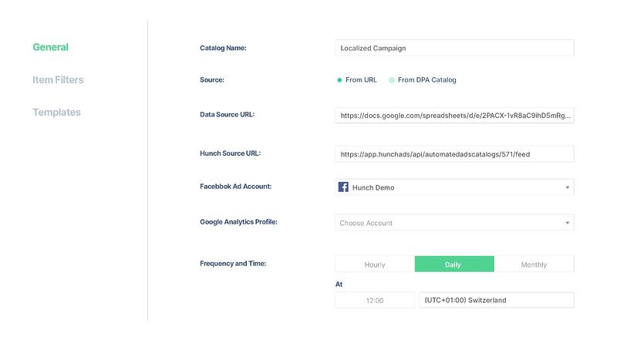617x340 pixels.
Task: Click the Facebook logo icon
Action: tap(343, 187)
